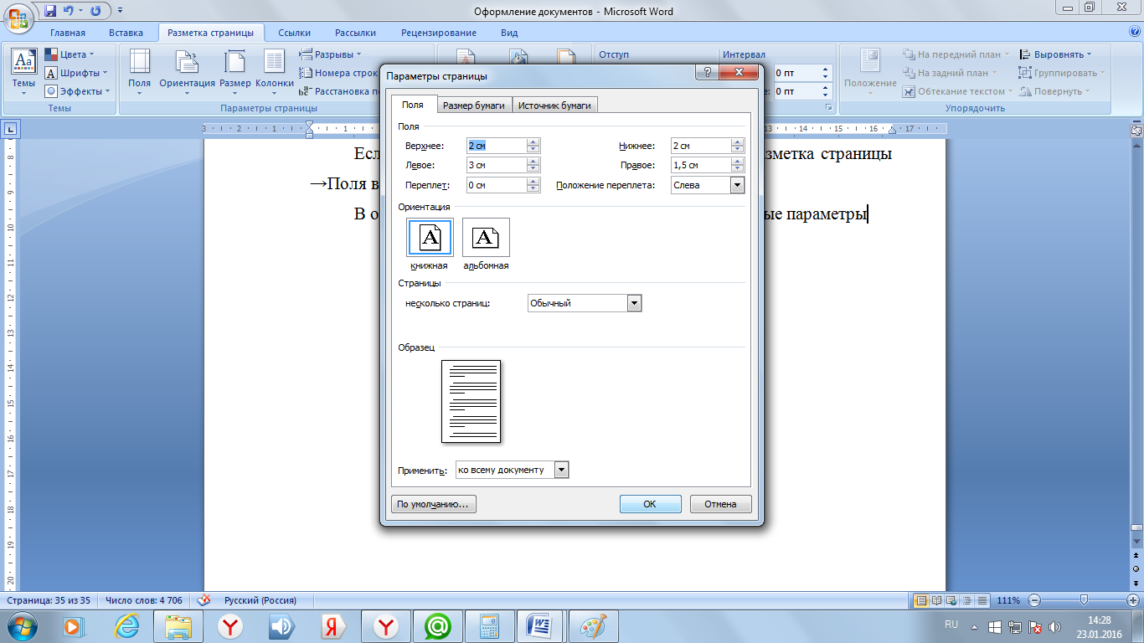Close the Параметры страницы dialog

tap(740, 74)
